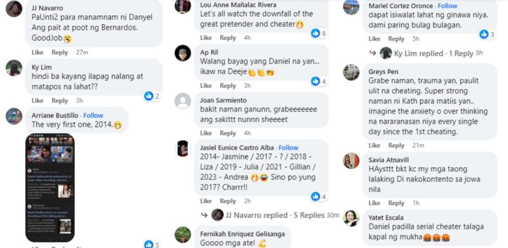Reply to Greys Pen's comment

point(396,145)
